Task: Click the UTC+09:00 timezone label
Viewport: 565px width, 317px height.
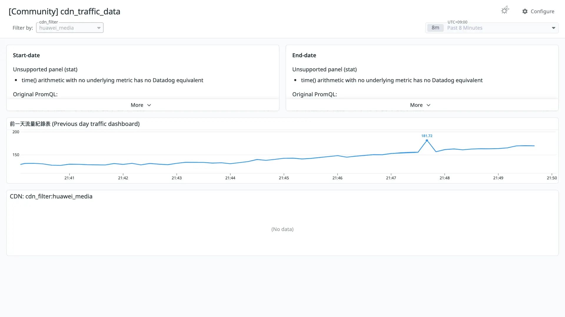Action: [x=457, y=22]
